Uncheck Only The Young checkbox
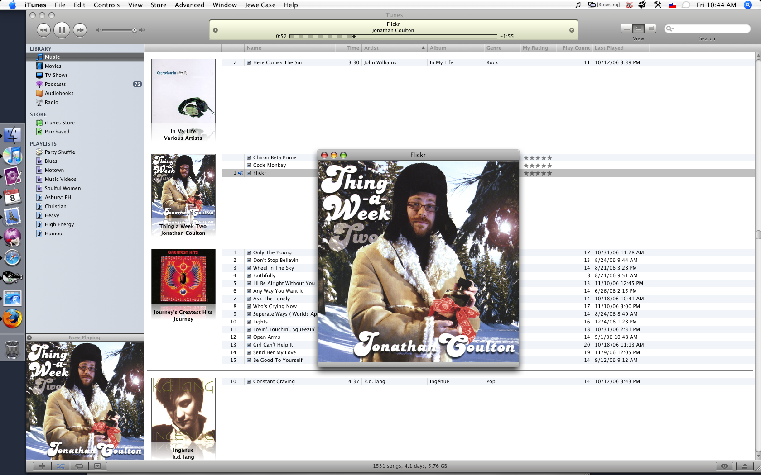This screenshot has height=475, width=761. [x=249, y=253]
